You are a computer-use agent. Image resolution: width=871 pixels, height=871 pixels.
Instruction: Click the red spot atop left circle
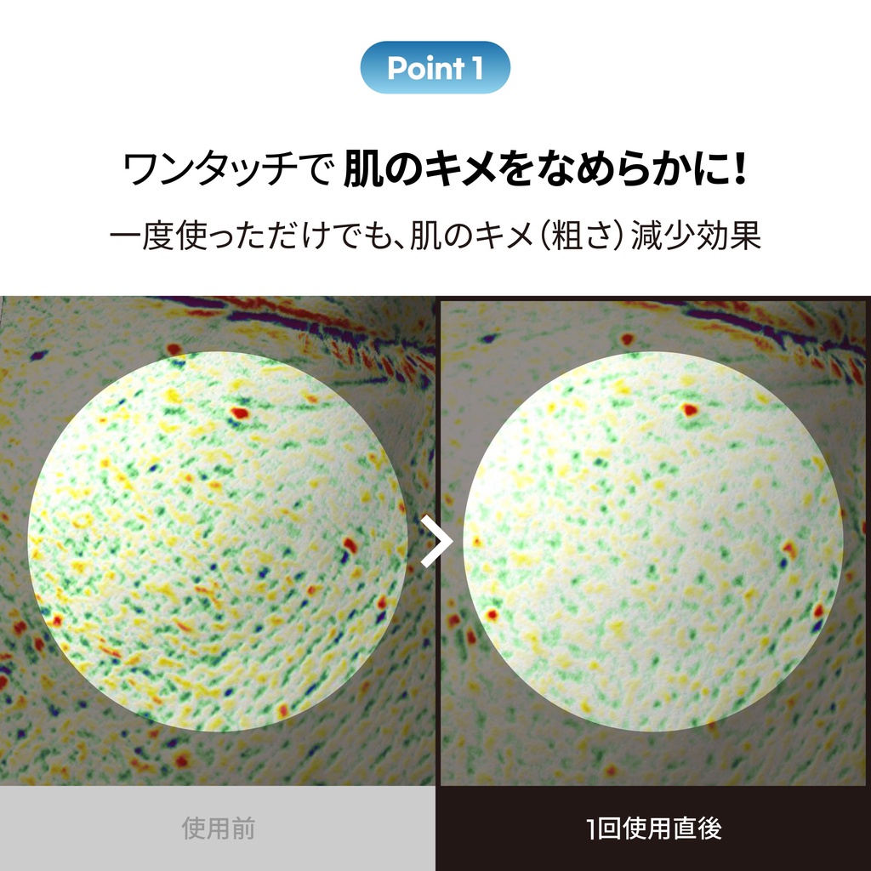[239, 413]
